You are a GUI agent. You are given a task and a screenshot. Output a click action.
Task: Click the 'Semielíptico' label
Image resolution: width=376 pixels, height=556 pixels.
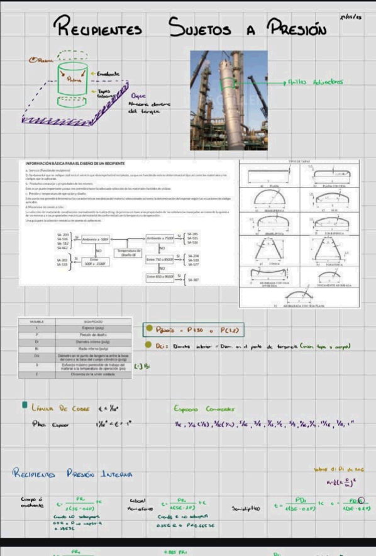tap(246, 508)
